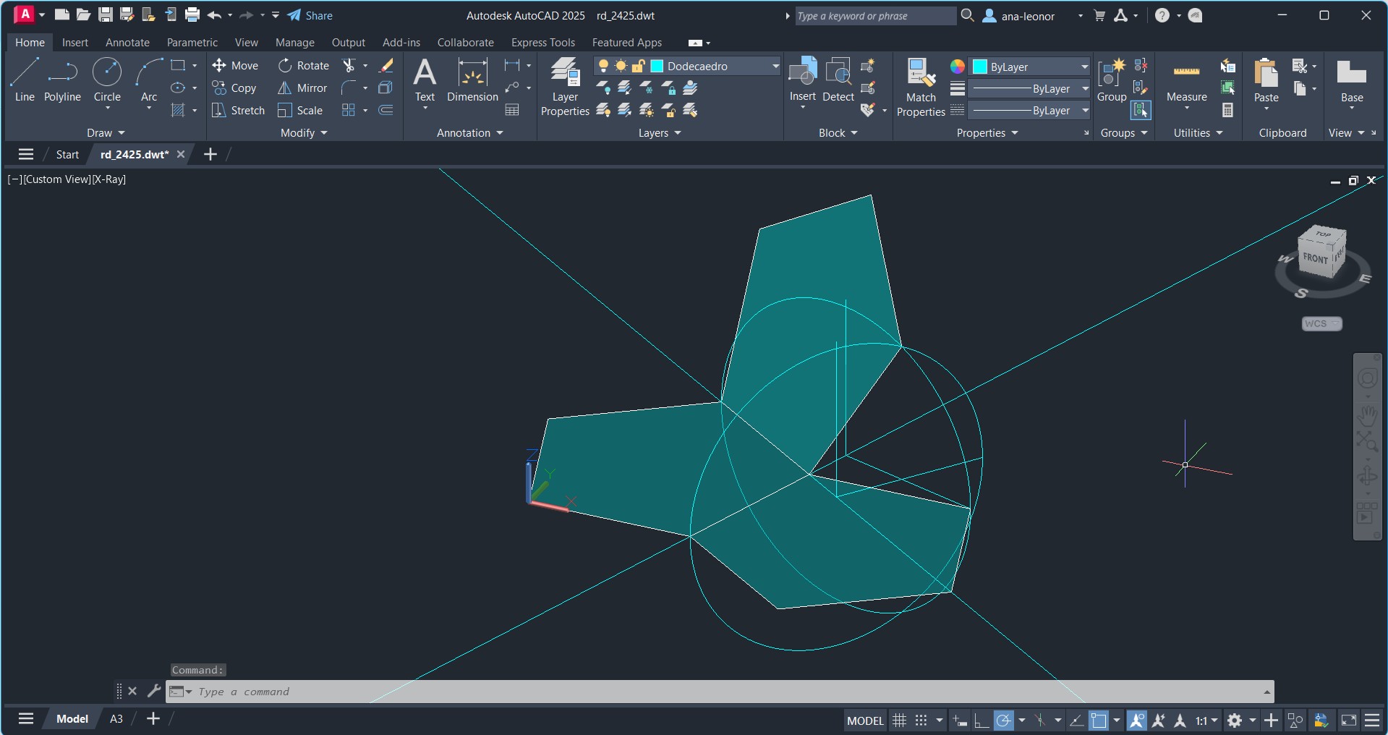Open the Annotate ribbon tab
Image resolution: width=1388 pixels, height=735 pixels.
127,43
